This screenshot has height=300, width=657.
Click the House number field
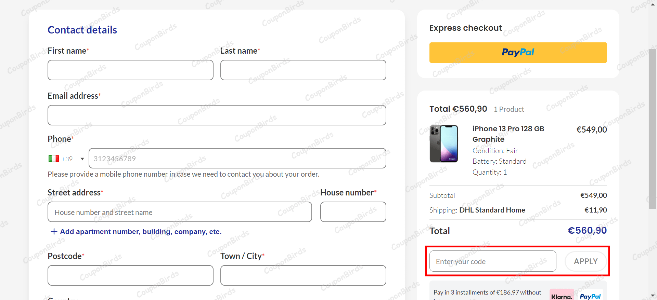click(x=353, y=212)
